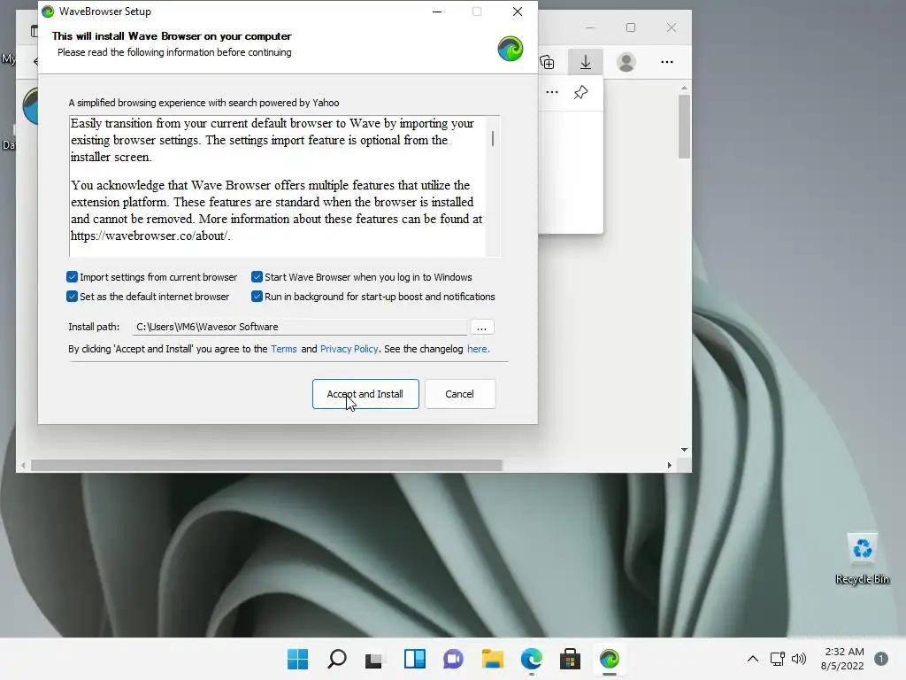This screenshot has width=906, height=680.
Task: Click the Wave Browser logo in setup header
Action: (511, 49)
